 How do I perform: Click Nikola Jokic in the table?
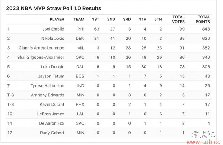coord(53,39)
